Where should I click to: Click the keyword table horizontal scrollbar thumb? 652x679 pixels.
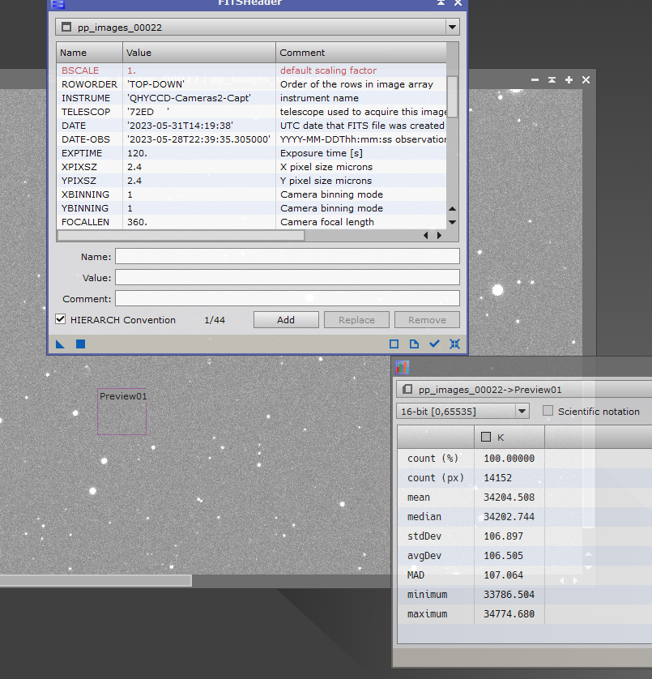(181, 236)
